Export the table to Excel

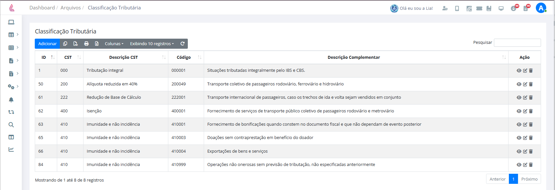point(97,44)
